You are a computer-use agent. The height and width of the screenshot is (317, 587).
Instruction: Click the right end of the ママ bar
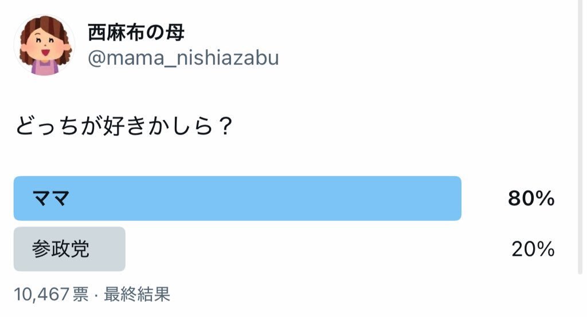pyautogui.click(x=455, y=198)
